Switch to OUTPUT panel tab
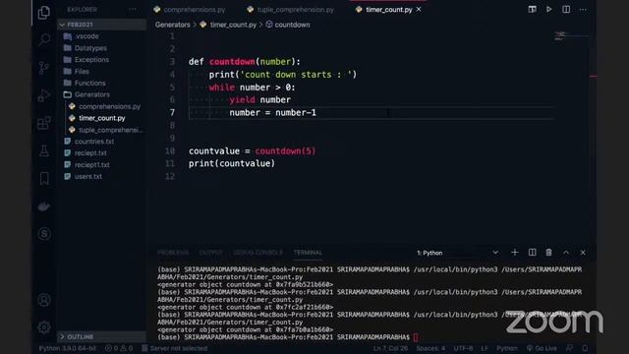Viewport: 629px width, 354px height. (211, 253)
